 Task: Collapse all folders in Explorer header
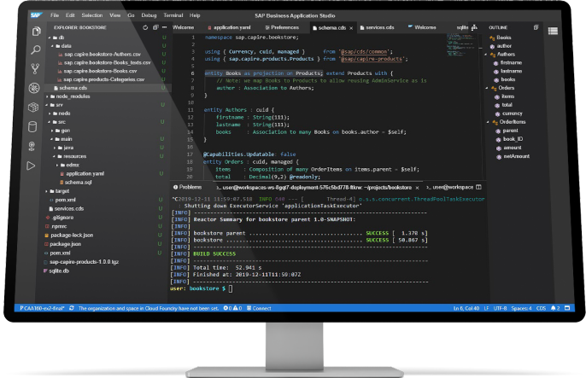coord(155,27)
